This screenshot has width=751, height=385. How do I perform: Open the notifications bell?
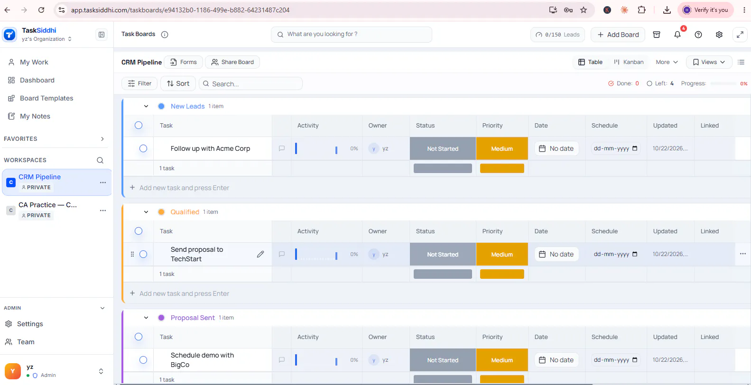[x=677, y=35]
